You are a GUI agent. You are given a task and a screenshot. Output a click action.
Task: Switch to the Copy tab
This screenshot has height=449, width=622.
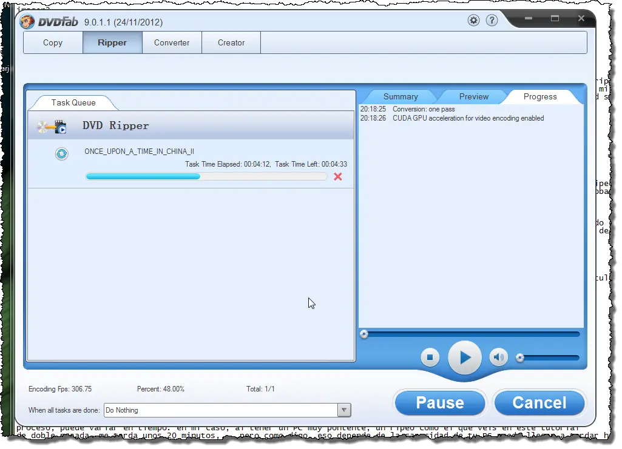click(x=53, y=43)
